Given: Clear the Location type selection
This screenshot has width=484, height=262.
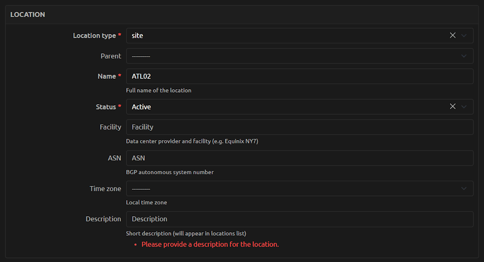Looking at the screenshot, I should click(452, 35).
